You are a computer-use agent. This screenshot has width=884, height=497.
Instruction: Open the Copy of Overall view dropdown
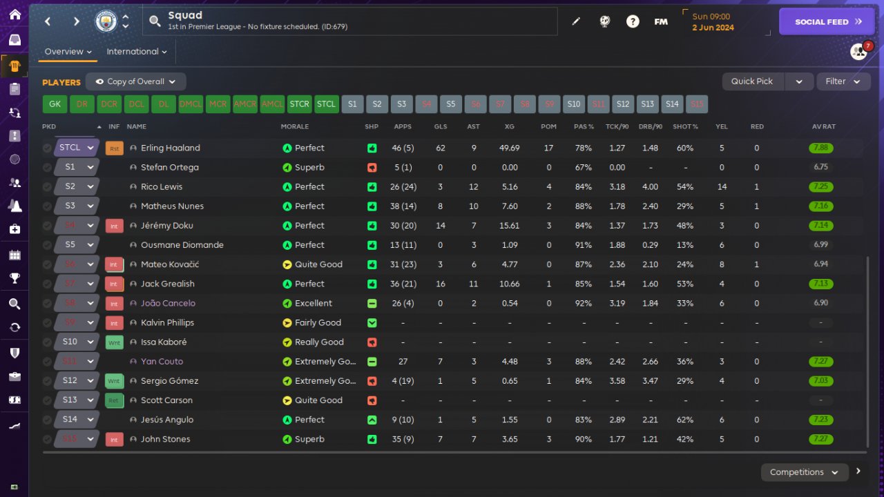click(136, 81)
